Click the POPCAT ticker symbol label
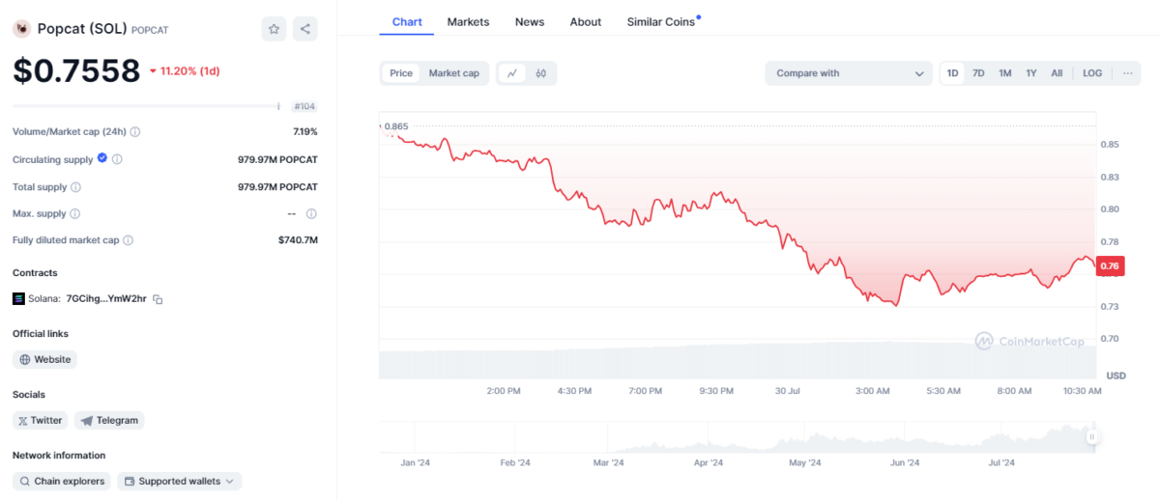1160x500 pixels. click(x=149, y=30)
